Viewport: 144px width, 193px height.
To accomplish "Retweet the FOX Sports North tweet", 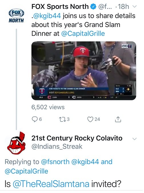I will coord(62,119).
